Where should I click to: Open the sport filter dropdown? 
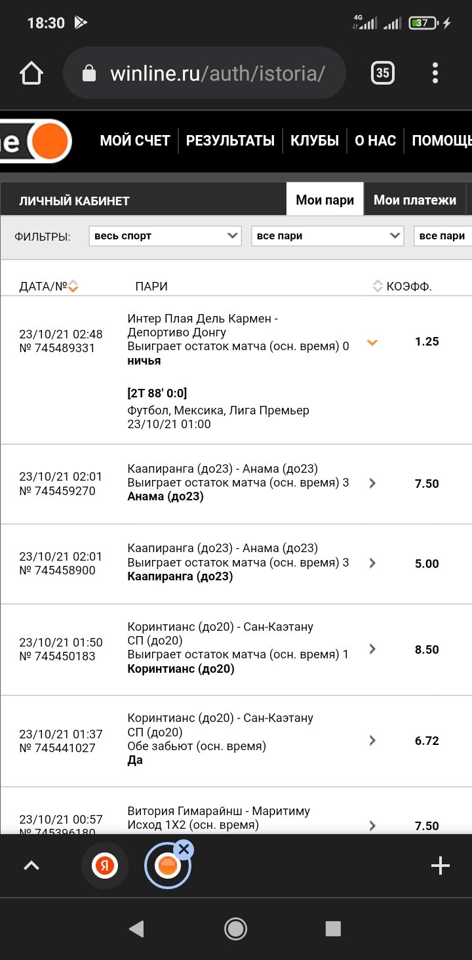[165, 236]
